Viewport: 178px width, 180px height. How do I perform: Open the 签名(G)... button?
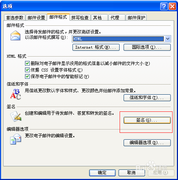147,120
